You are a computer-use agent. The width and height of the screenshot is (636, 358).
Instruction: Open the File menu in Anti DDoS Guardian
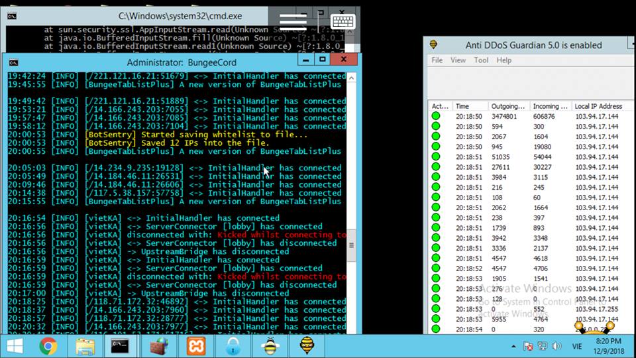(437, 60)
